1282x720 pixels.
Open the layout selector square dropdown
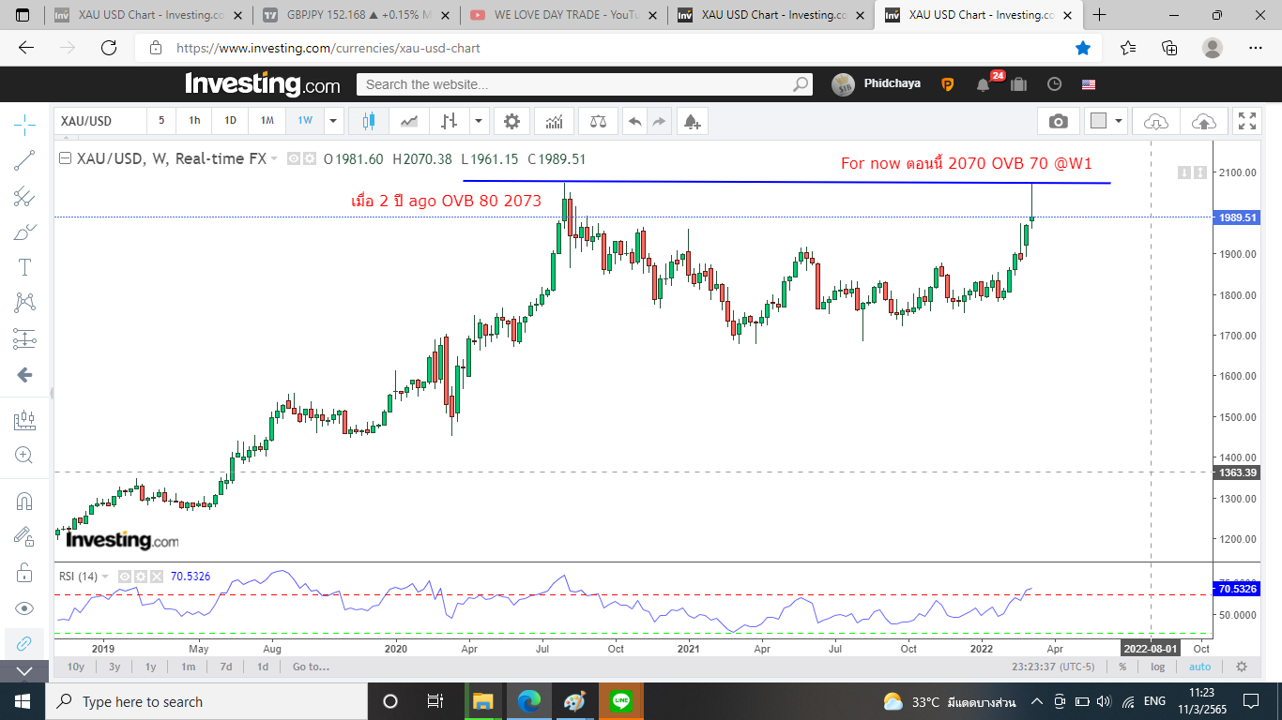coord(1105,121)
